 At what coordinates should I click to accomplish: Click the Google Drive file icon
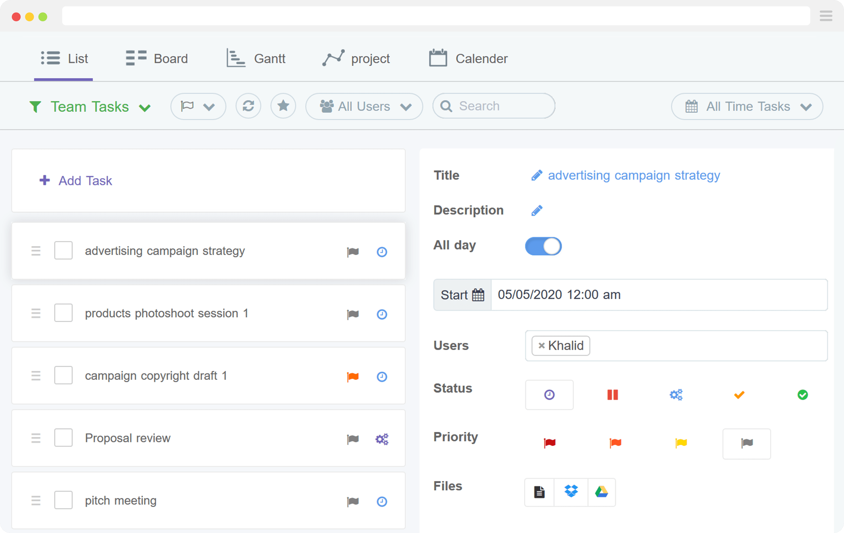602,492
